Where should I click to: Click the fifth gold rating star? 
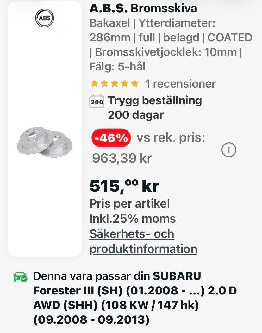[135, 83]
